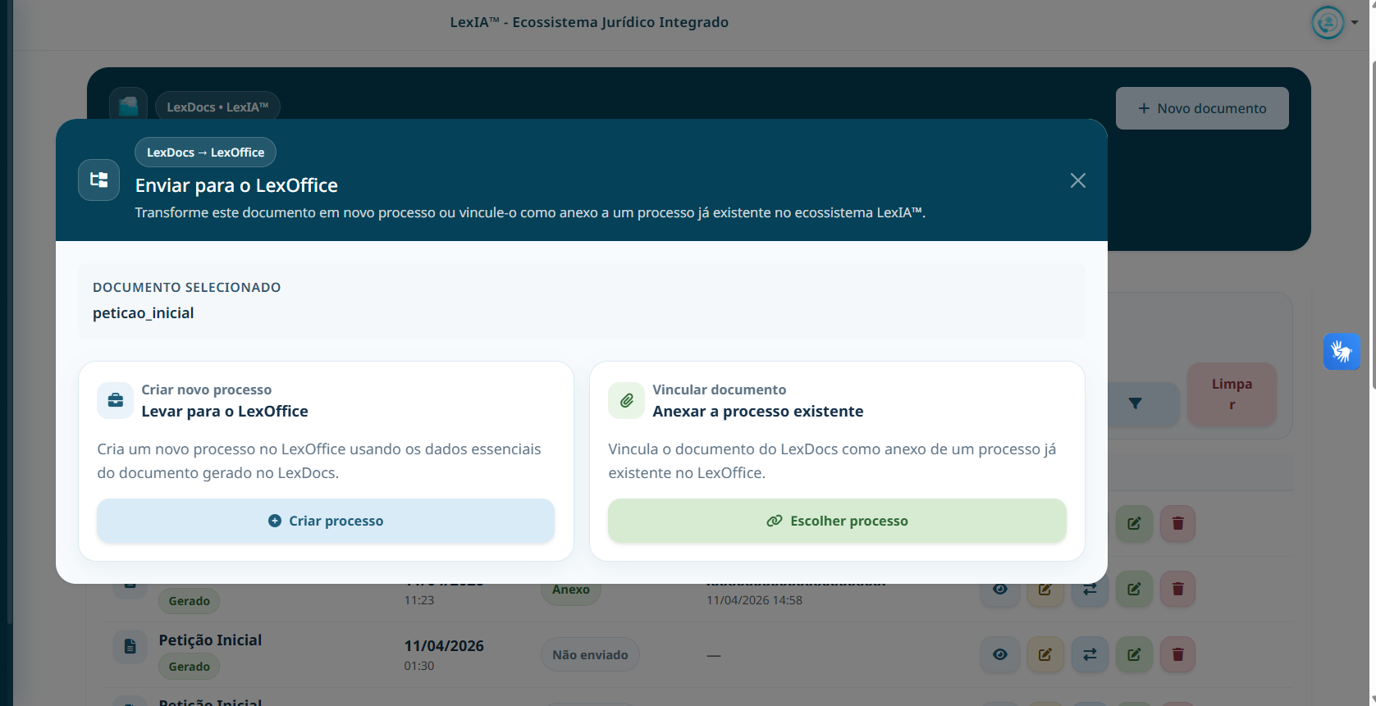
Task: Click green edit icon in the 11:23 row
Action: coord(1134,589)
